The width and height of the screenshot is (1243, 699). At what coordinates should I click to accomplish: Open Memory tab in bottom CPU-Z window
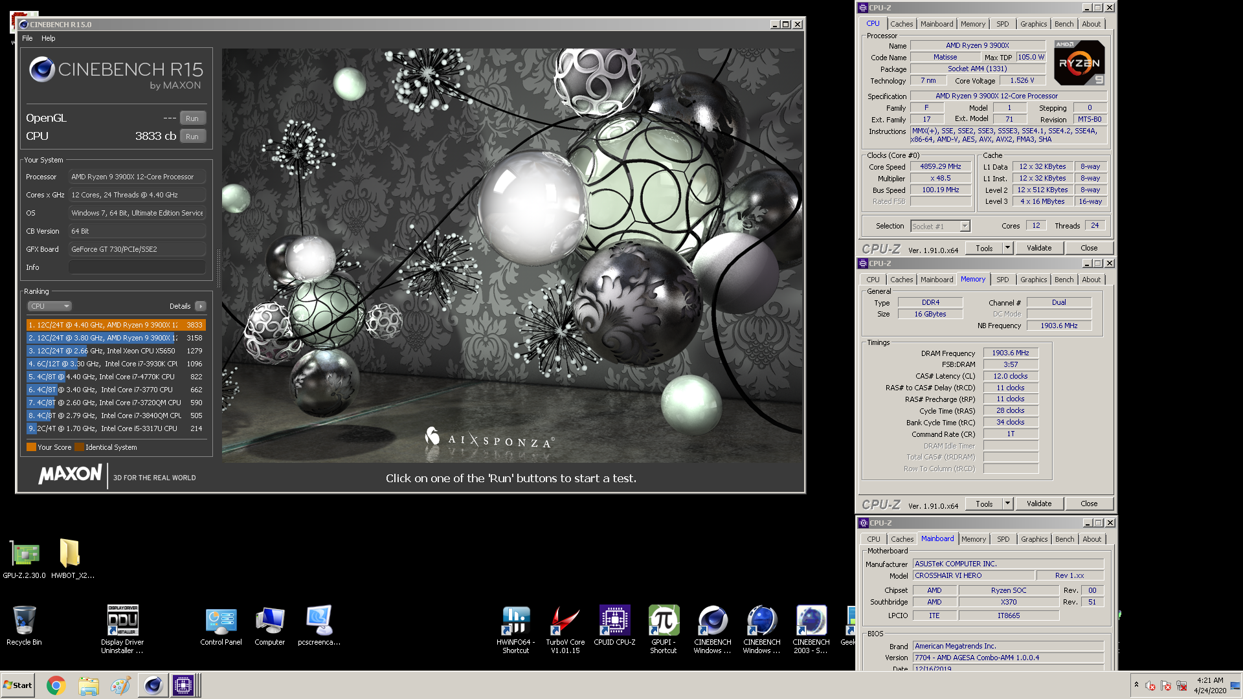point(974,539)
